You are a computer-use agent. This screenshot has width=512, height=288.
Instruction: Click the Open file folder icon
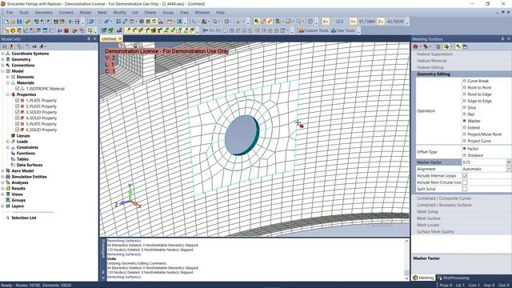click(x=13, y=22)
